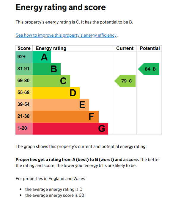Click the Energy rating and score heading
The width and height of the screenshot is (173, 206).
(x=61, y=7)
